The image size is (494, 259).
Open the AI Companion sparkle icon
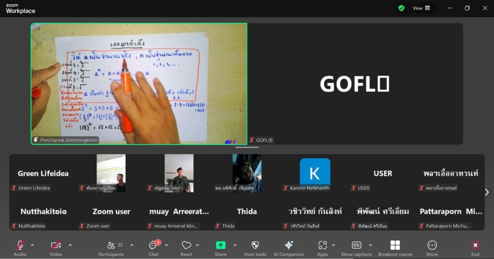click(288, 245)
